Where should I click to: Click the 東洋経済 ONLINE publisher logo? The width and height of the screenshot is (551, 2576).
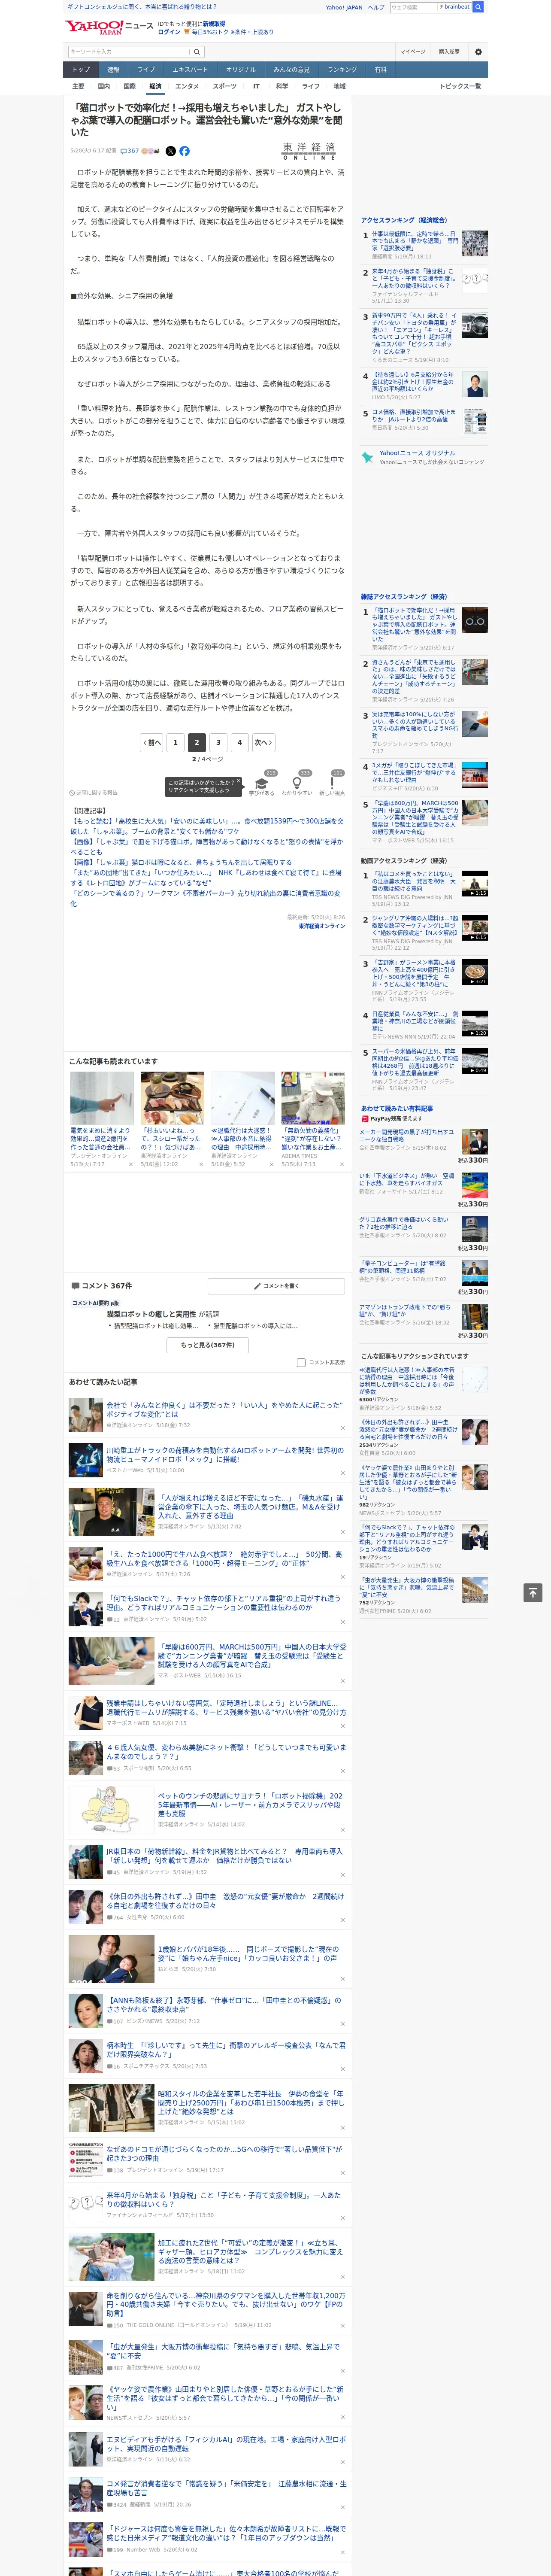point(309,151)
